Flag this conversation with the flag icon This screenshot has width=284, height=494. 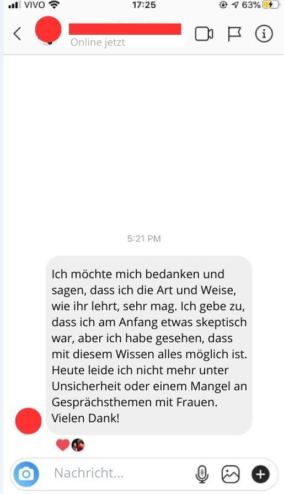pyautogui.click(x=234, y=34)
